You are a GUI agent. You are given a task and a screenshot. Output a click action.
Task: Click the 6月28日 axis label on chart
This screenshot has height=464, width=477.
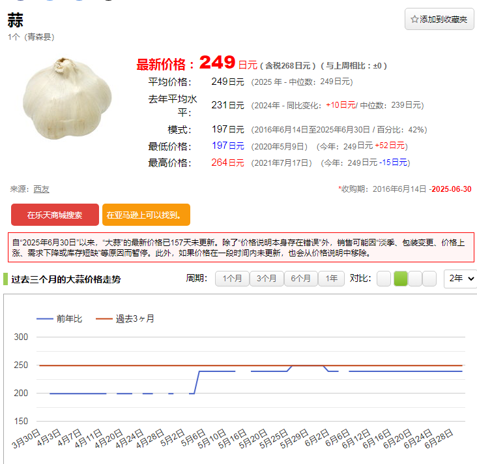pyautogui.click(x=439, y=439)
